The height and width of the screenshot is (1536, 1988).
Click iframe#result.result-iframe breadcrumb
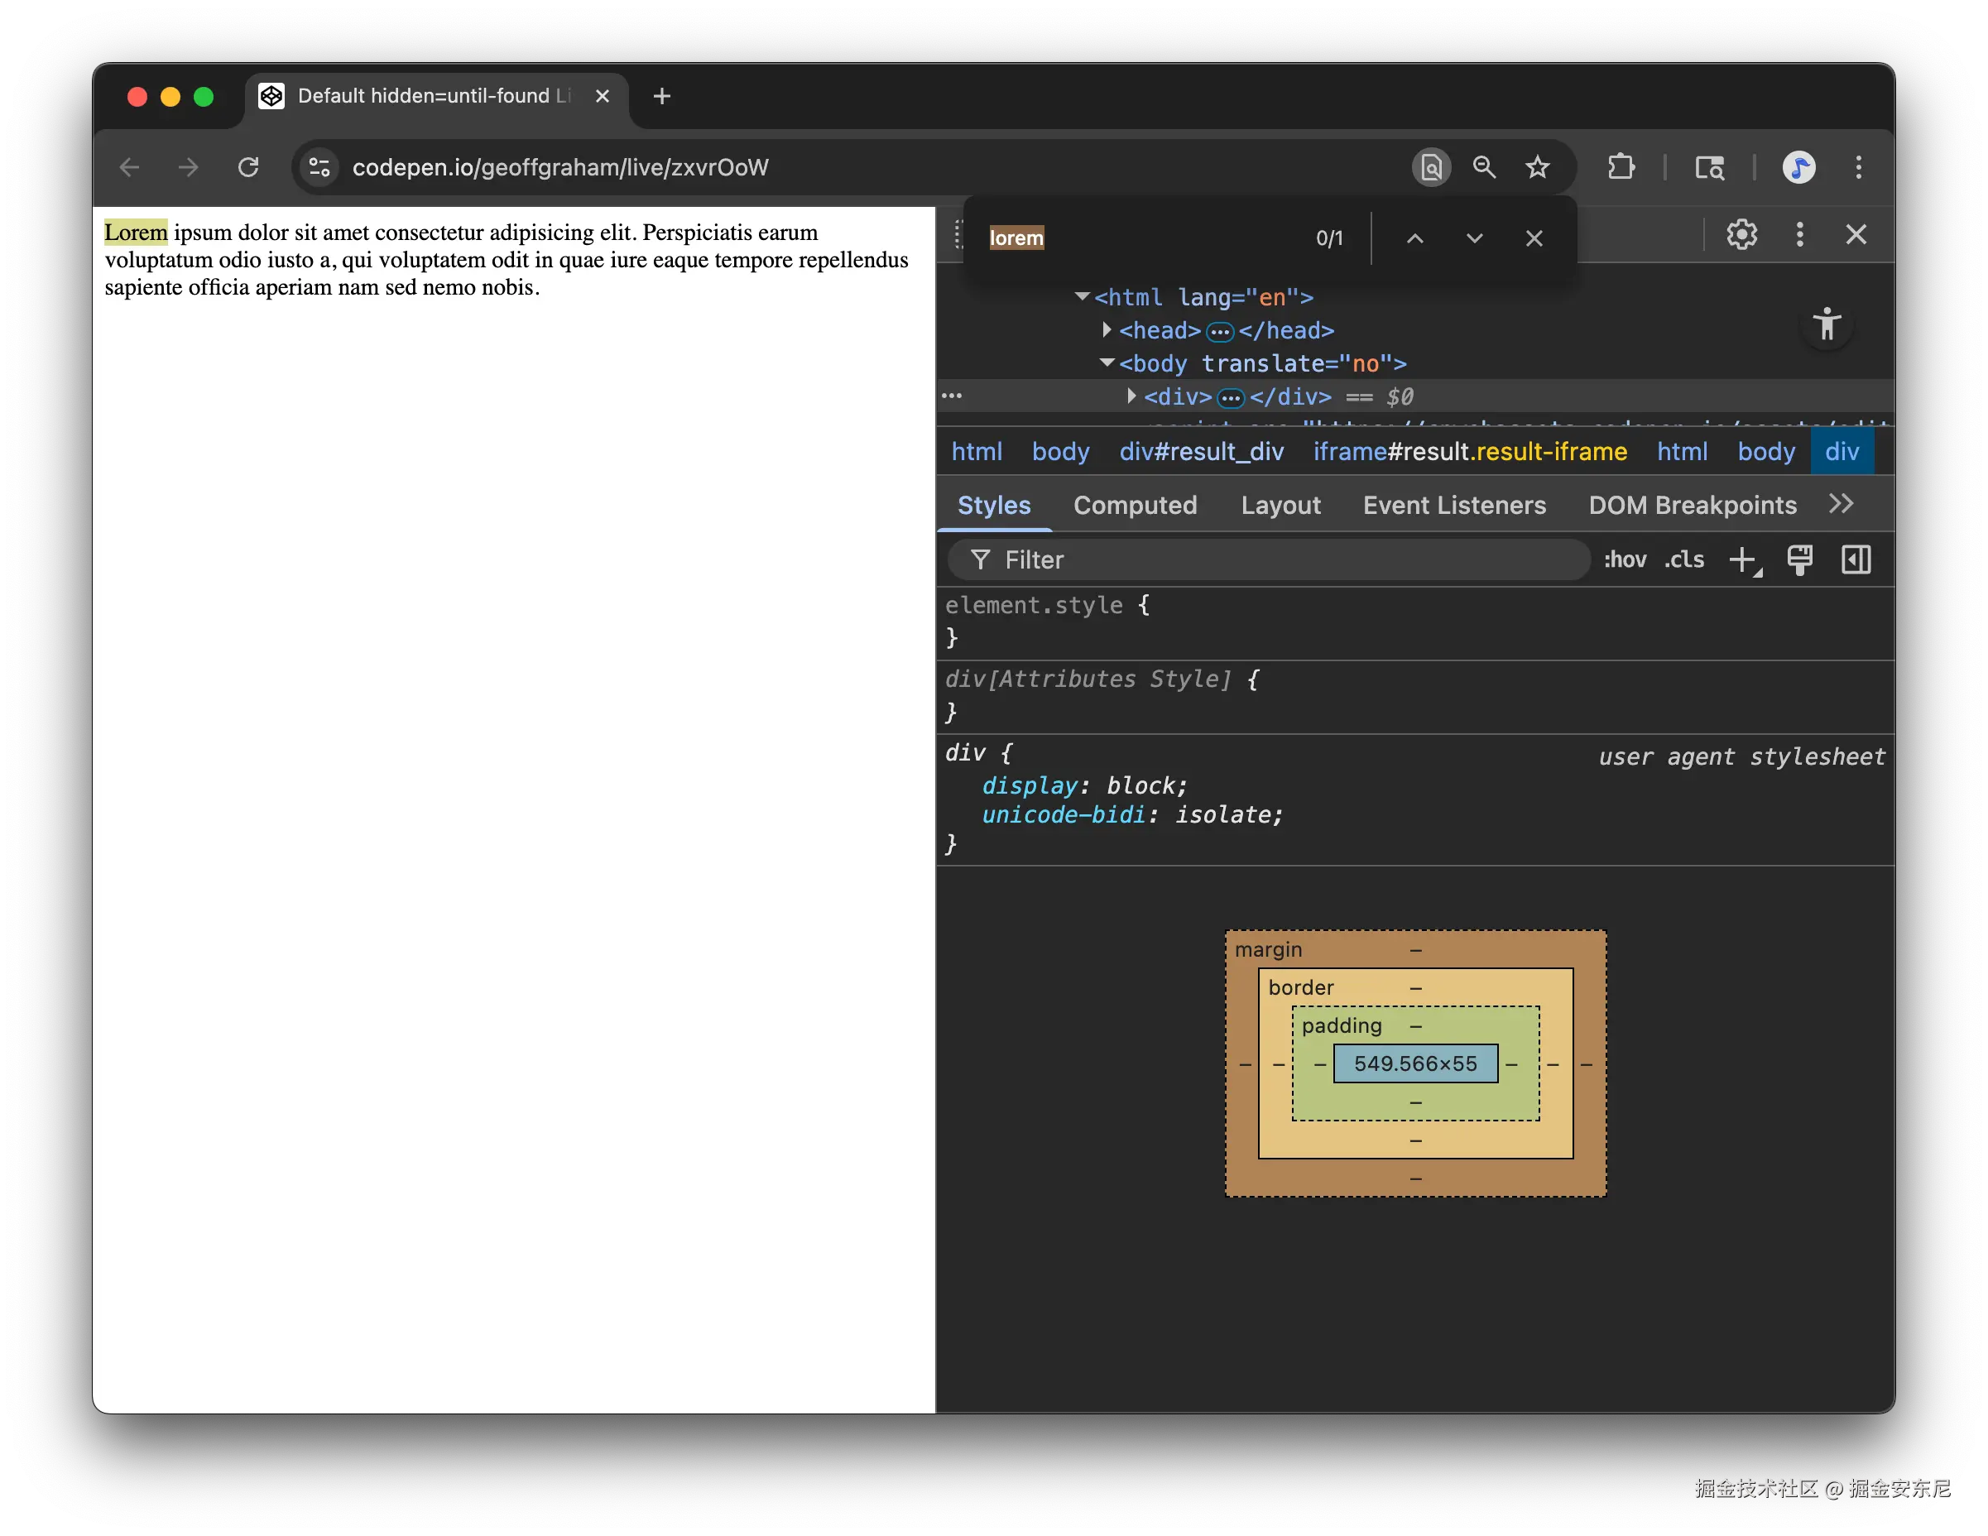(x=1469, y=451)
